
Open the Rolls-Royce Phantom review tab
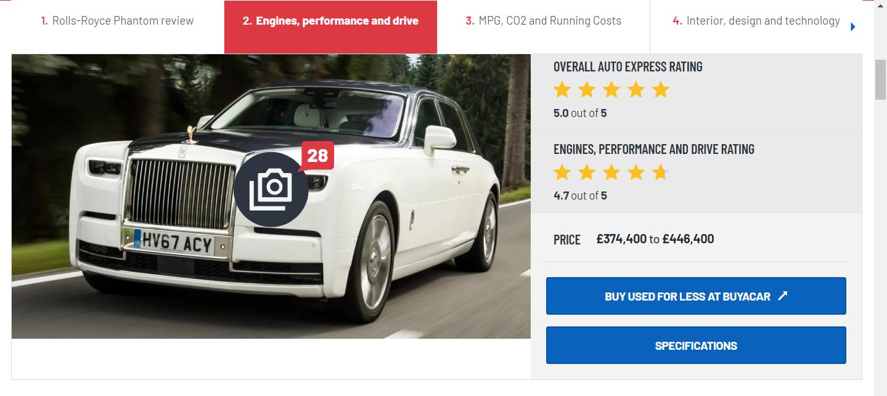tap(117, 21)
